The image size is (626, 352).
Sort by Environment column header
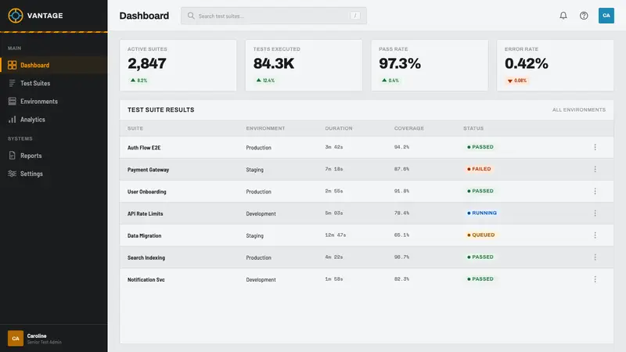tap(265, 128)
